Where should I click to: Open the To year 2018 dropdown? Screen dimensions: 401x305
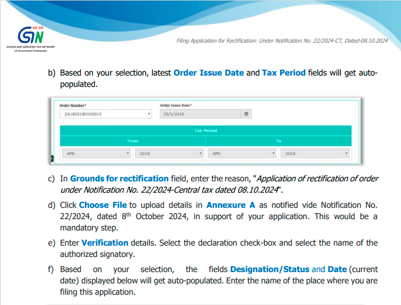pyautogui.click(x=315, y=153)
